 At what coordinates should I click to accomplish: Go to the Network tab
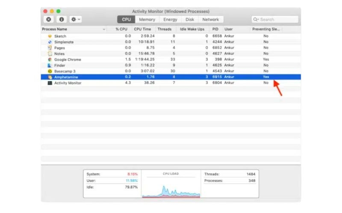pyautogui.click(x=210, y=19)
